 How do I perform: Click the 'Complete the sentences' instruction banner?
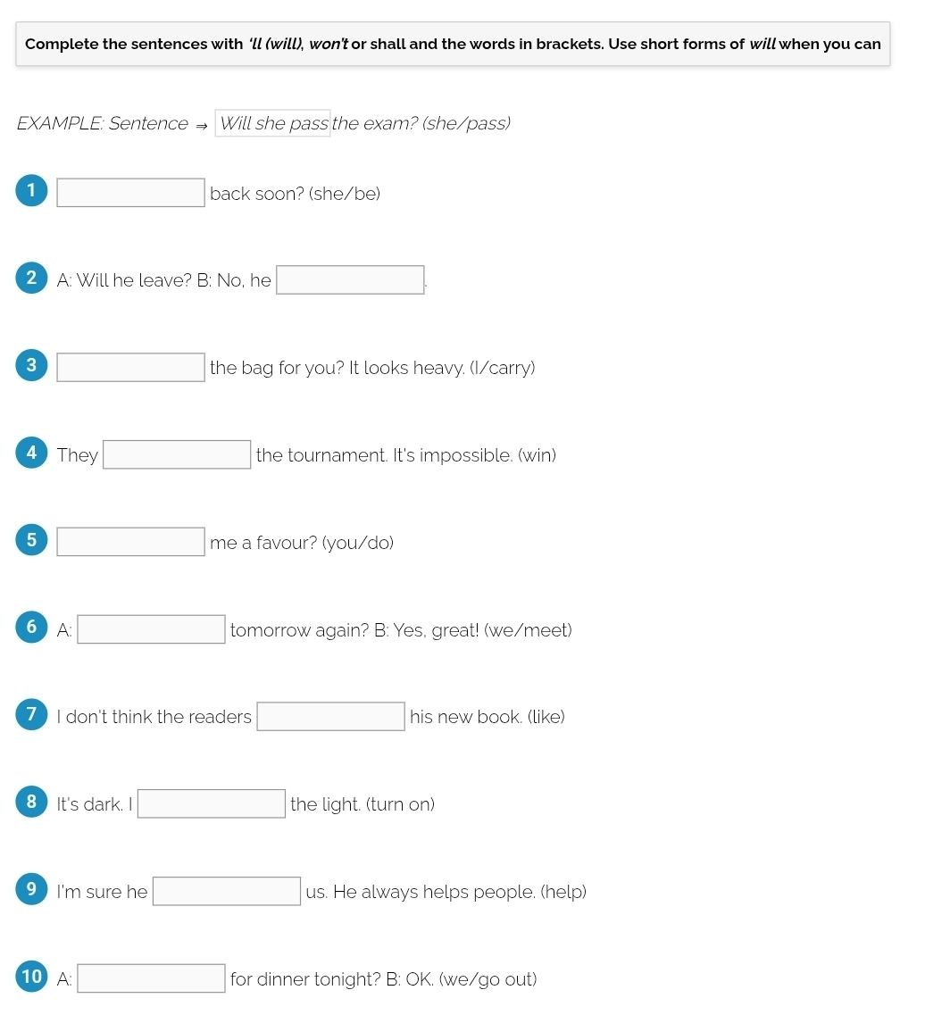tap(453, 44)
